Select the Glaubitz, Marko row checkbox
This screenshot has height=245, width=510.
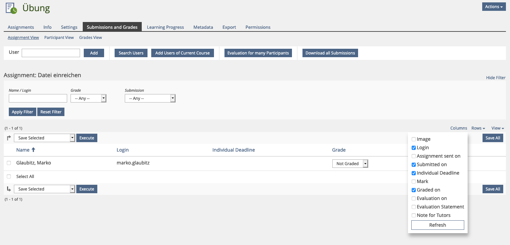9,163
